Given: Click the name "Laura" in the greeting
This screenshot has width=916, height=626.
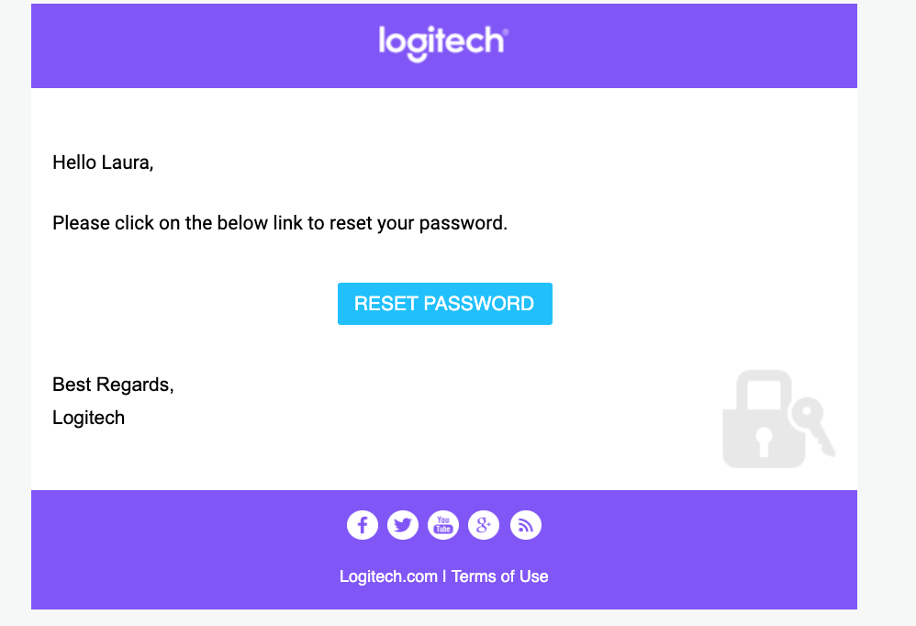Looking at the screenshot, I should (126, 162).
